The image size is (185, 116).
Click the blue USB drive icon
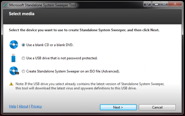click(13, 58)
